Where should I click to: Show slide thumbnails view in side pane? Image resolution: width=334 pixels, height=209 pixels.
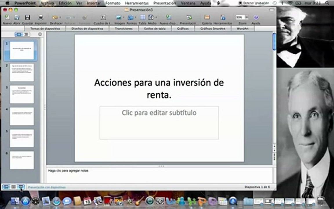click(19, 34)
